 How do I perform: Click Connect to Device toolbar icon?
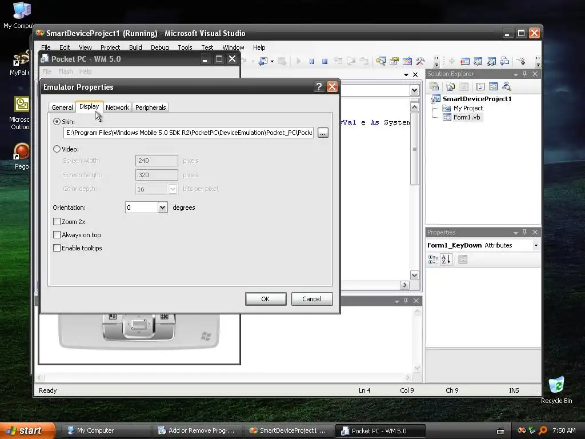click(522, 61)
